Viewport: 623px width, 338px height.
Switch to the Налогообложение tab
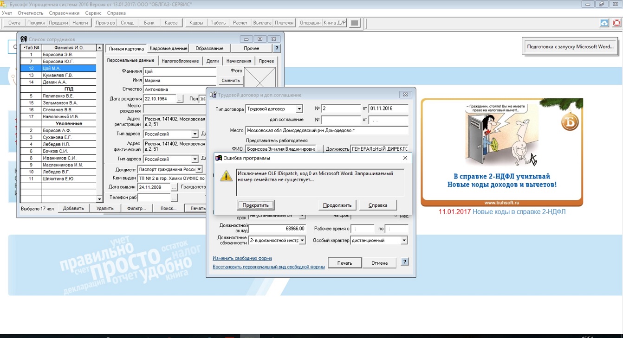pos(180,61)
